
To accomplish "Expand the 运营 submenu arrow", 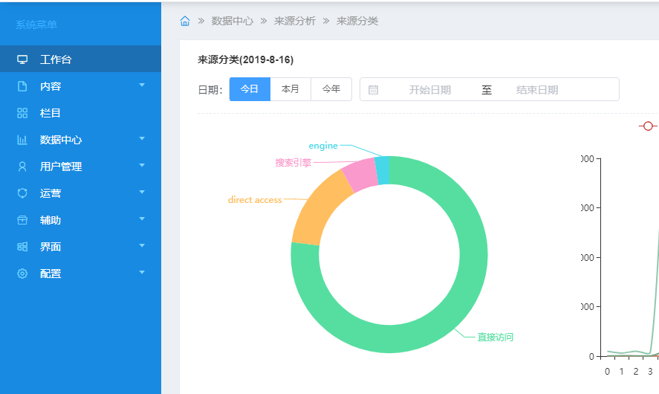I will pos(142,193).
